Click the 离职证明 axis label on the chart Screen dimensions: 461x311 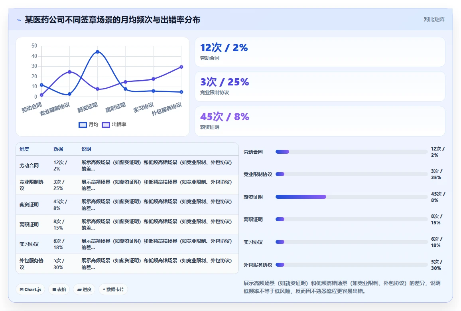[115, 107]
